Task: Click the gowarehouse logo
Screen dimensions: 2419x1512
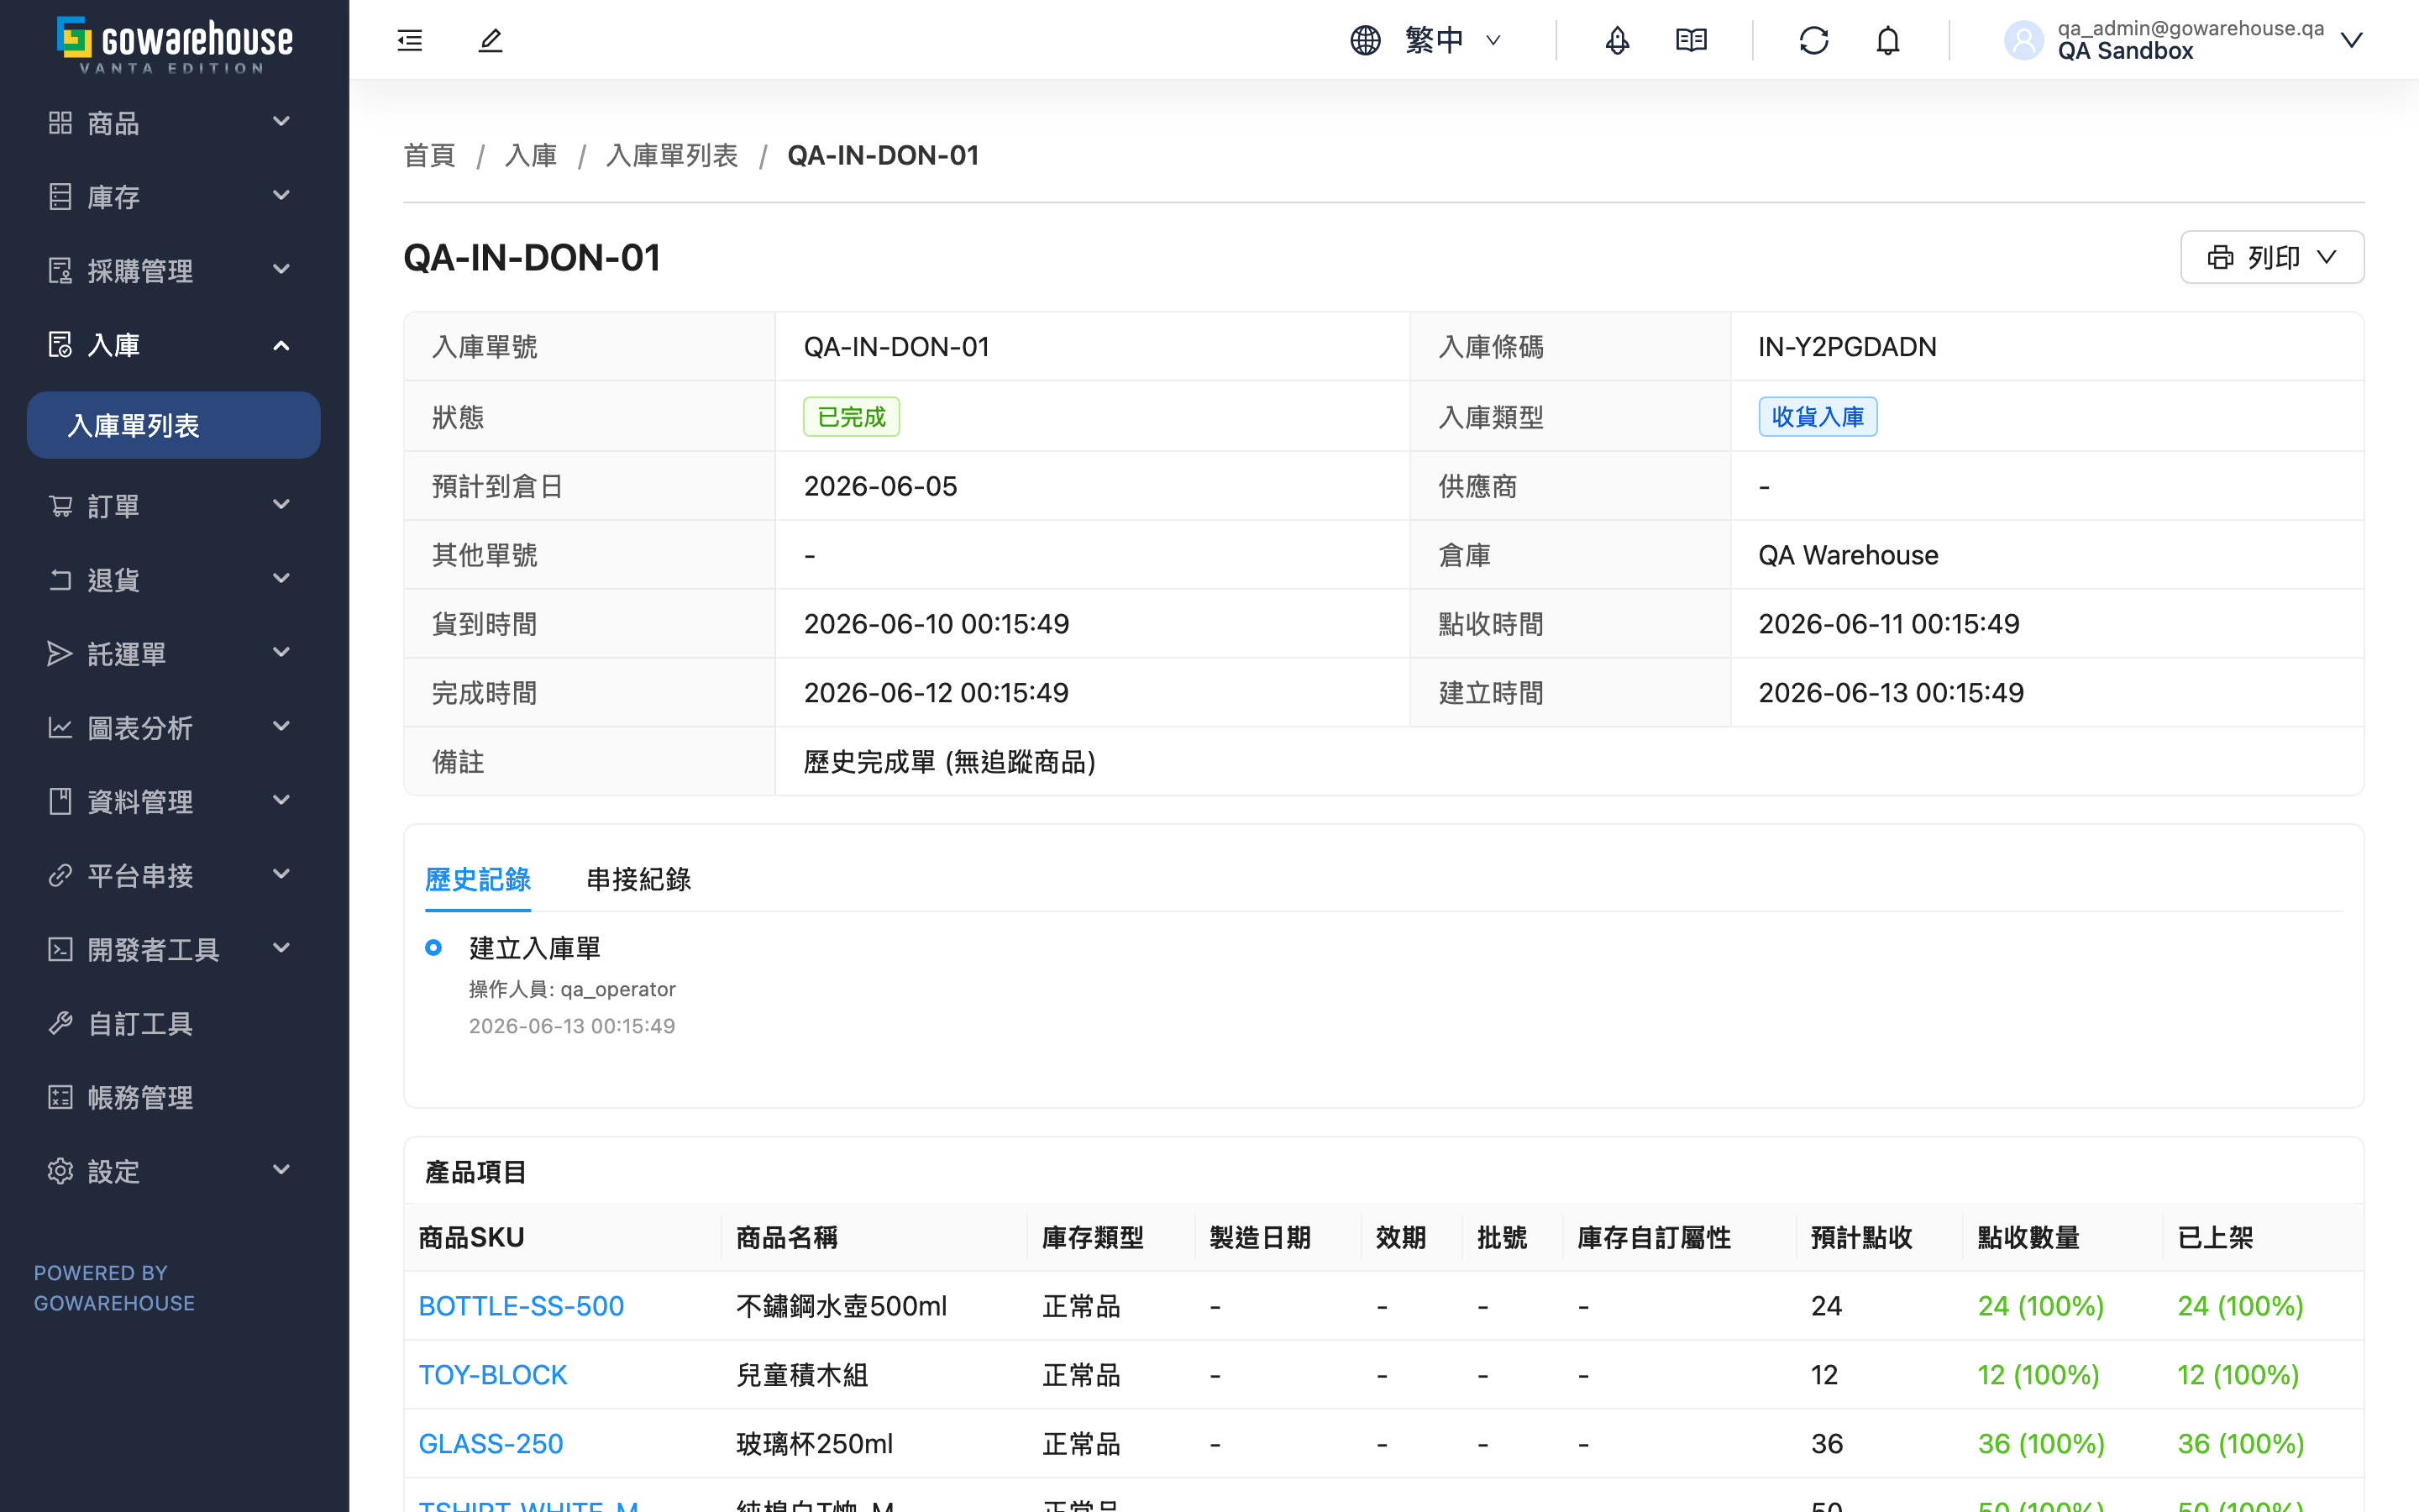Action: click(x=175, y=45)
